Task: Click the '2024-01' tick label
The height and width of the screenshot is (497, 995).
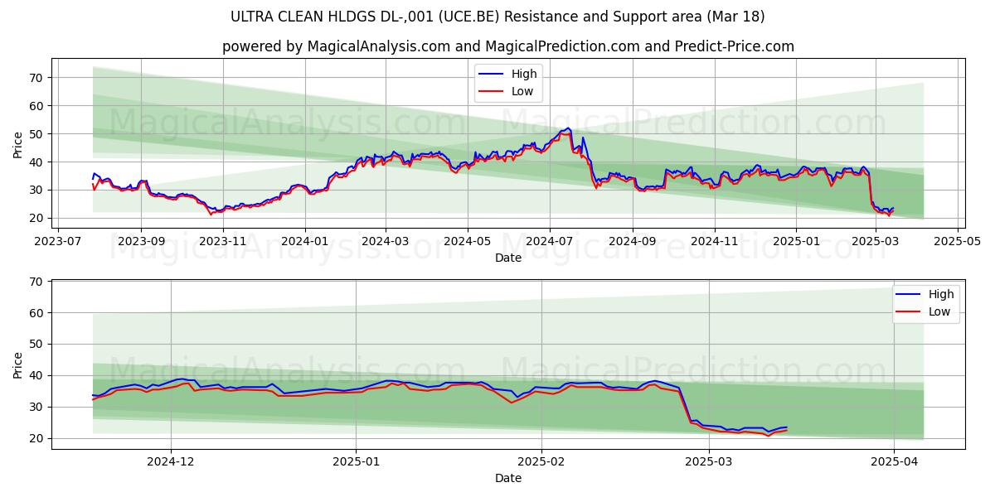Action: [304, 240]
